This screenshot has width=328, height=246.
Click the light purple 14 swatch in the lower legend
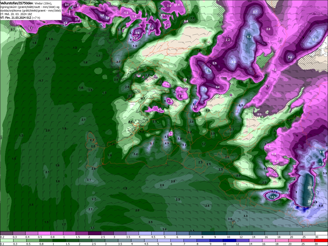(x=256, y=240)
